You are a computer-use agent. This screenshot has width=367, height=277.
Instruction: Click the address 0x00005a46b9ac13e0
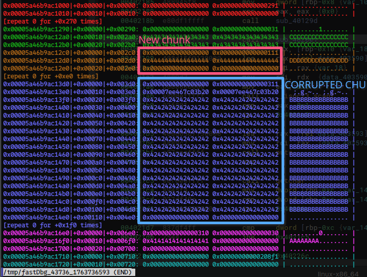tap(36, 92)
